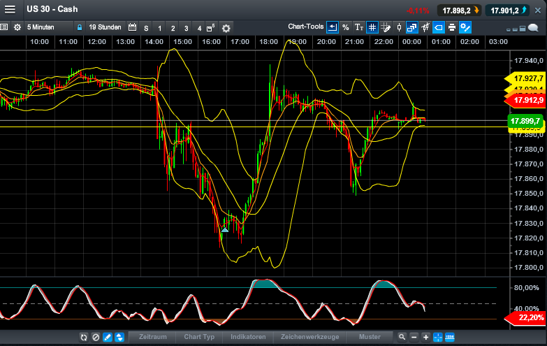Select layout preset 4
The height and width of the screenshot is (346, 547).
point(199,28)
